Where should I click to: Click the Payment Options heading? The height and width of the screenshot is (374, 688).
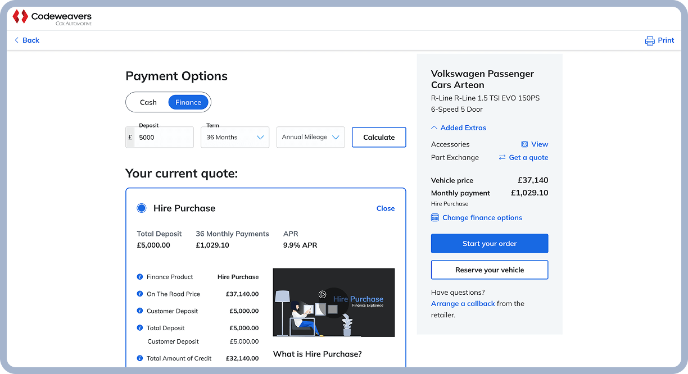(176, 76)
